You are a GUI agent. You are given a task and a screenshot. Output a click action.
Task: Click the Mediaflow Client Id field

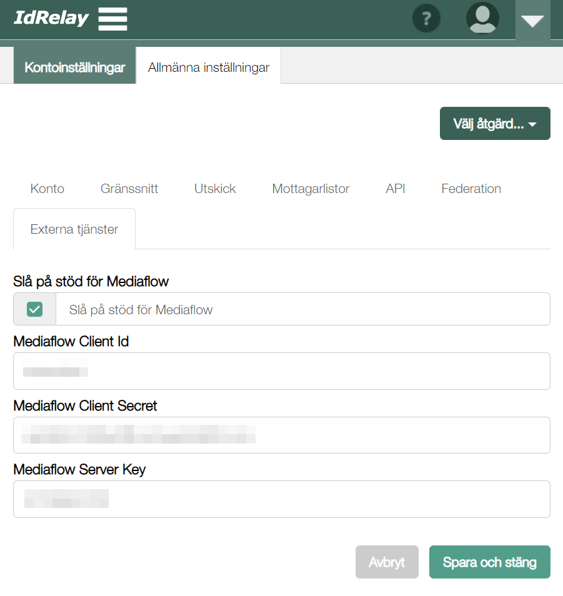click(x=282, y=371)
